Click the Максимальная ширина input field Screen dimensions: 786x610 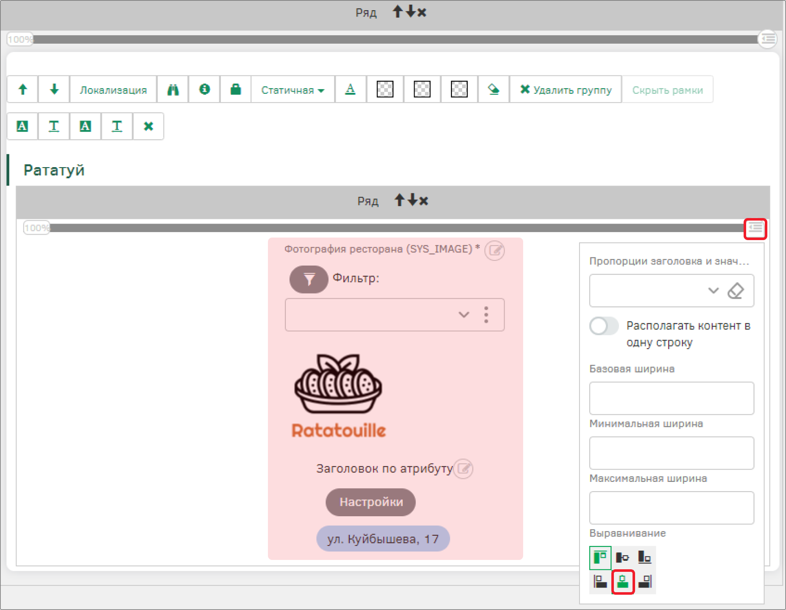pyautogui.click(x=672, y=507)
